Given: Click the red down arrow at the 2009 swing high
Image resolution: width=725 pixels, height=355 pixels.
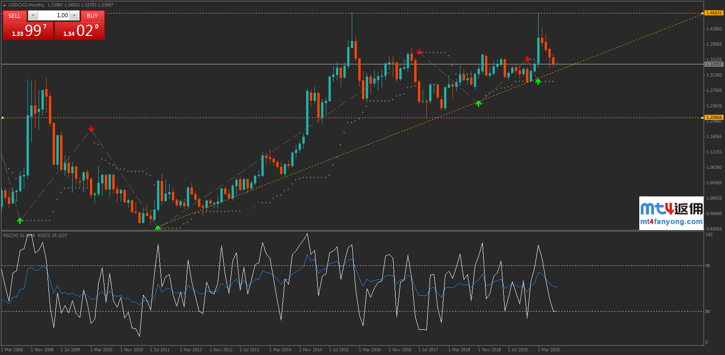Looking at the screenshot, I should point(91,128).
